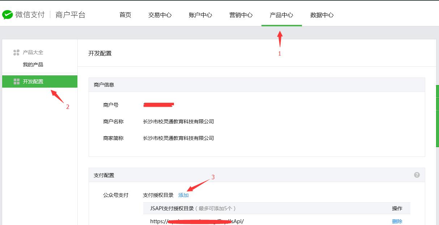This screenshot has width=439, height=225.
Task: Click 添加 next to 支付授权目录
Action: [183, 195]
